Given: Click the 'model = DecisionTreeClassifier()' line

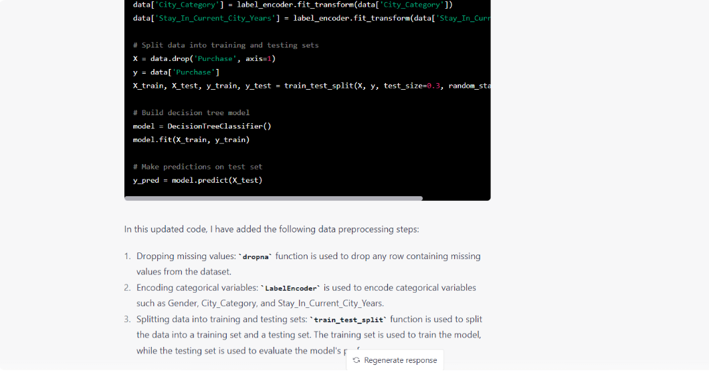Looking at the screenshot, I should click(x=202, y=127).
